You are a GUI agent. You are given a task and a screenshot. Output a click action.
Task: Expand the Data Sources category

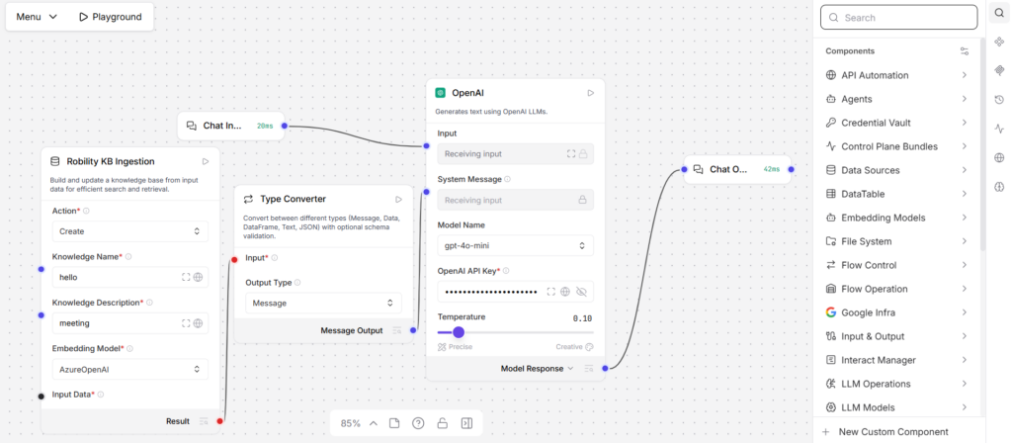tap(897, 170)
